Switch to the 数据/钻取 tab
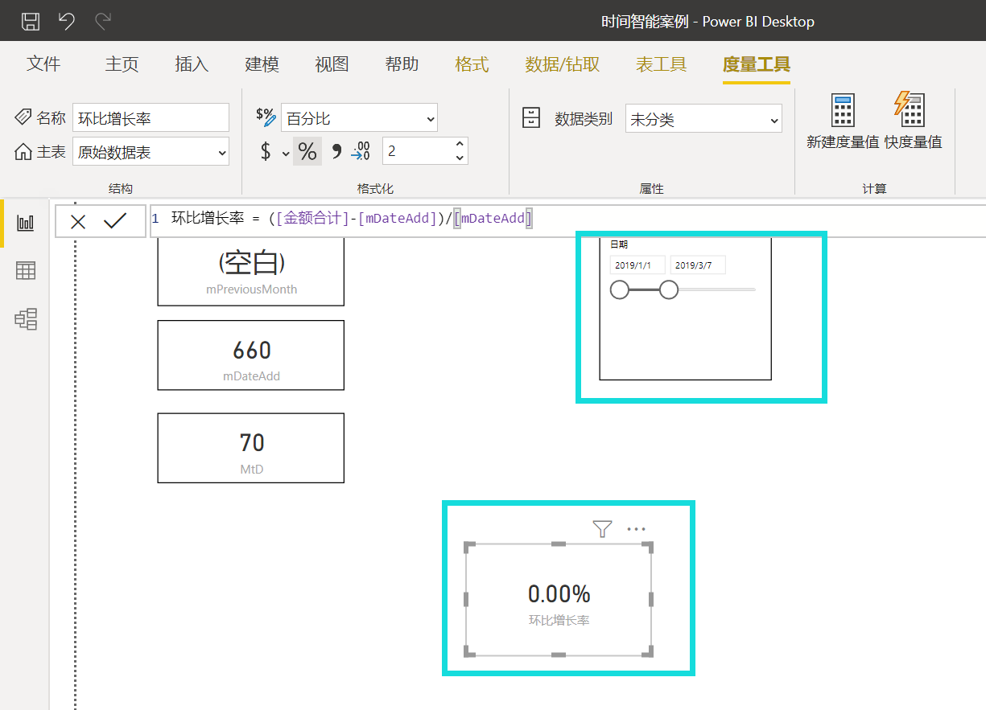986x710 pixels. click(563, 64)
